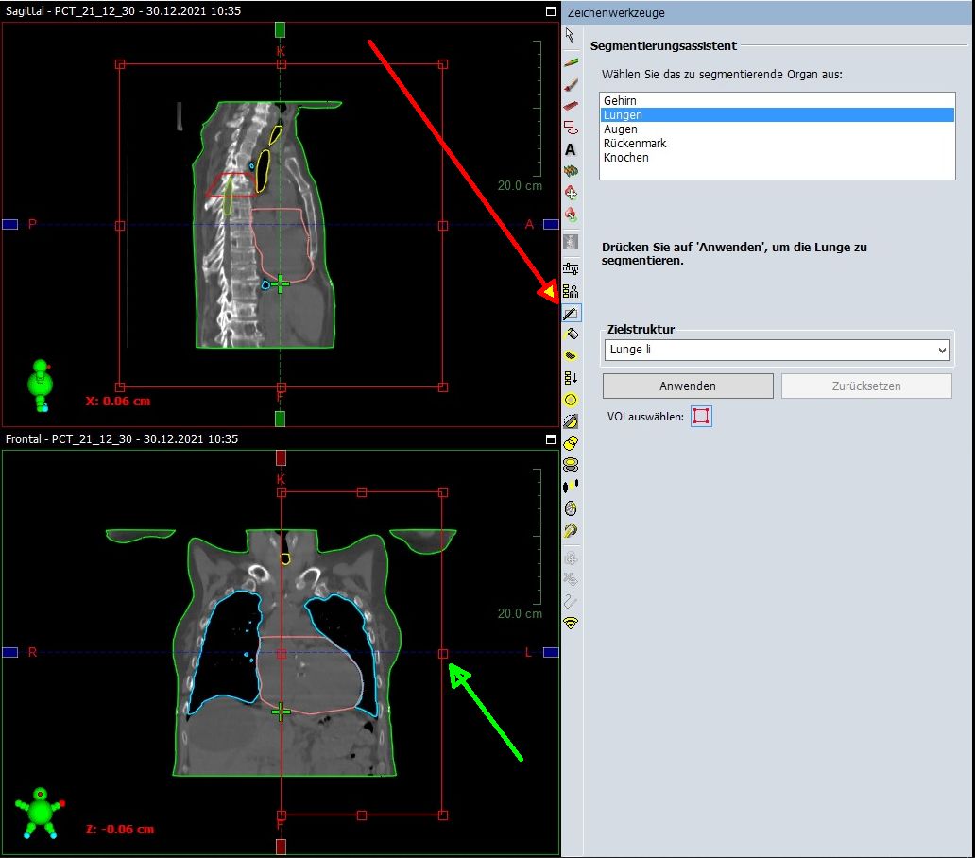
Task: Select 'Augen' in the organ list
Action: (620, 129)
